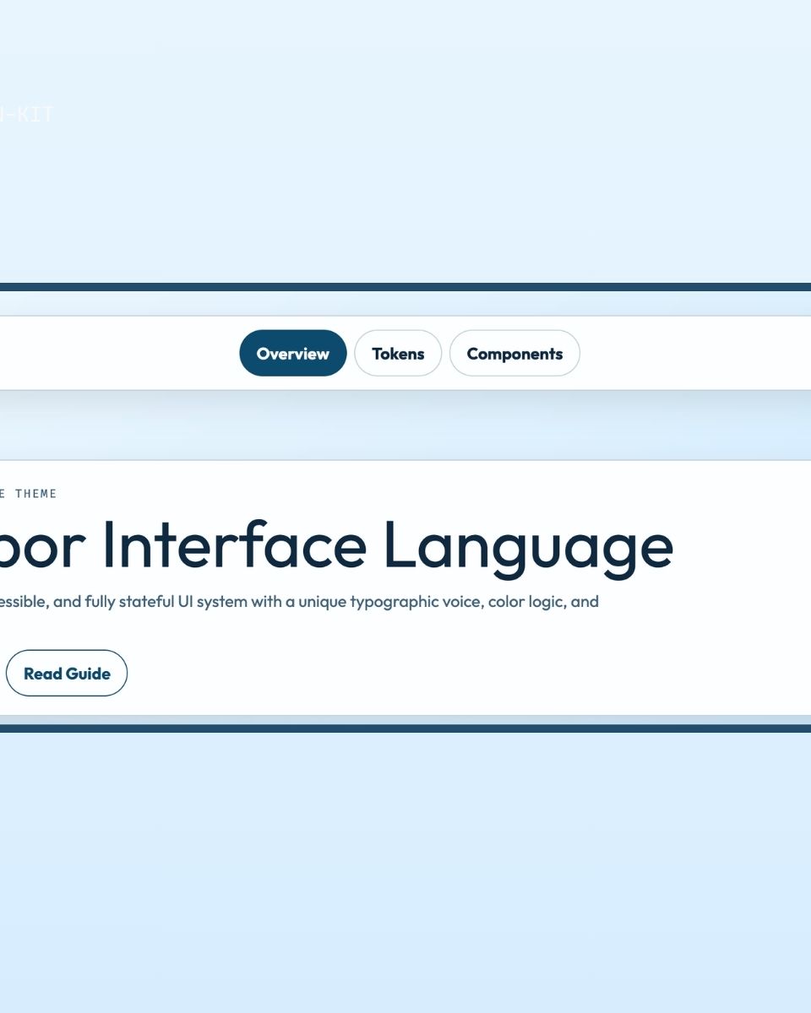
Task: Click the Read Guide button
Action: [67, 673]
